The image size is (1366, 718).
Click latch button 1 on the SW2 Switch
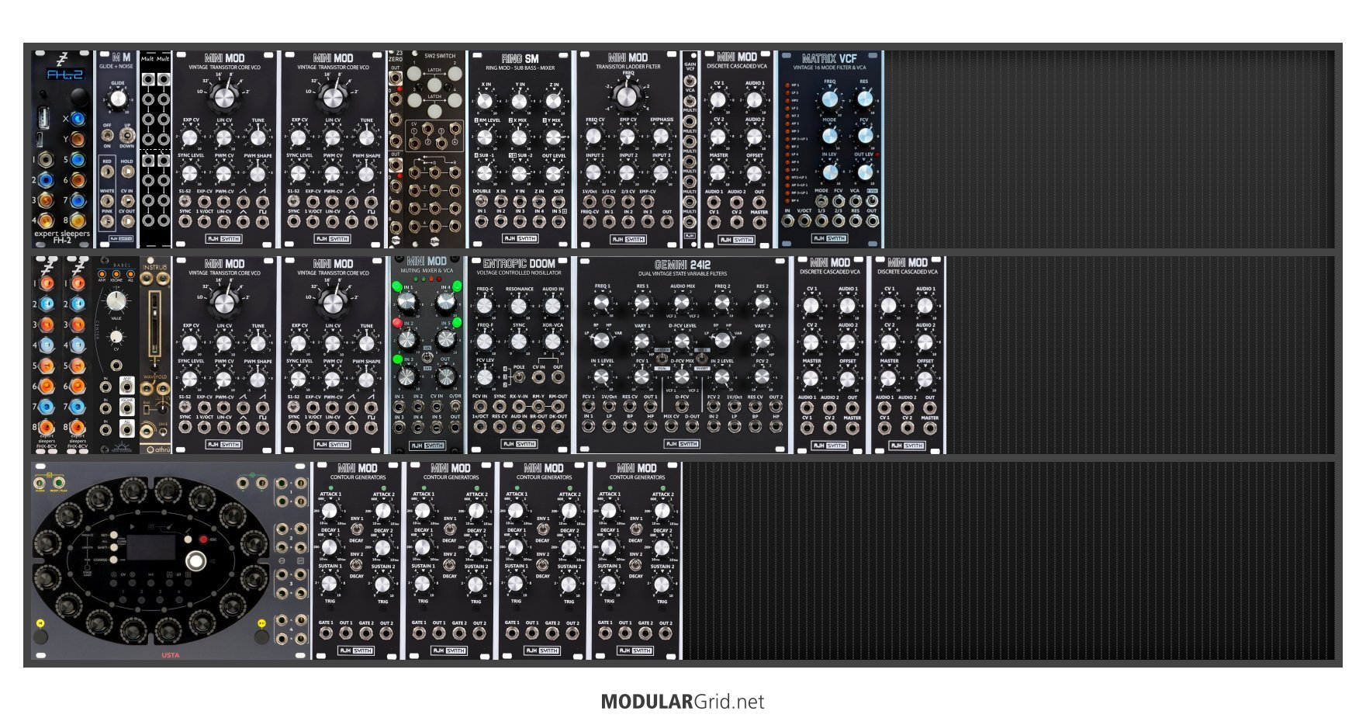[414, 74]
